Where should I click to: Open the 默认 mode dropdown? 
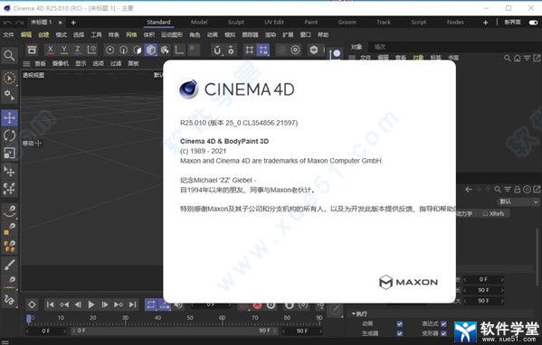[518, 201]
